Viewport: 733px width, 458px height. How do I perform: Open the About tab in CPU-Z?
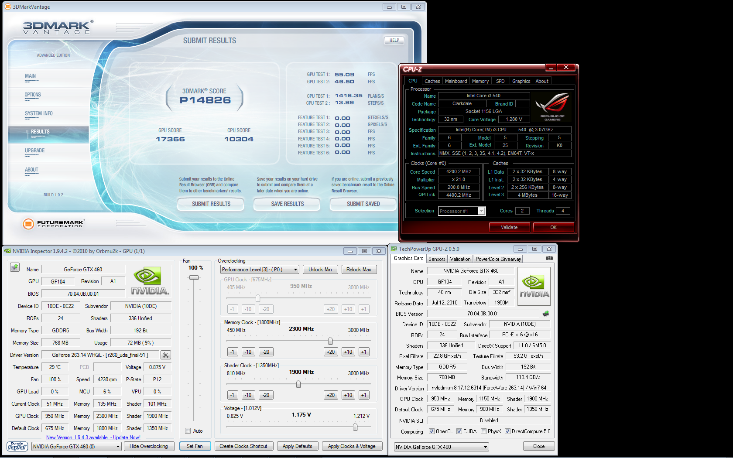click(x=542, y=81)
